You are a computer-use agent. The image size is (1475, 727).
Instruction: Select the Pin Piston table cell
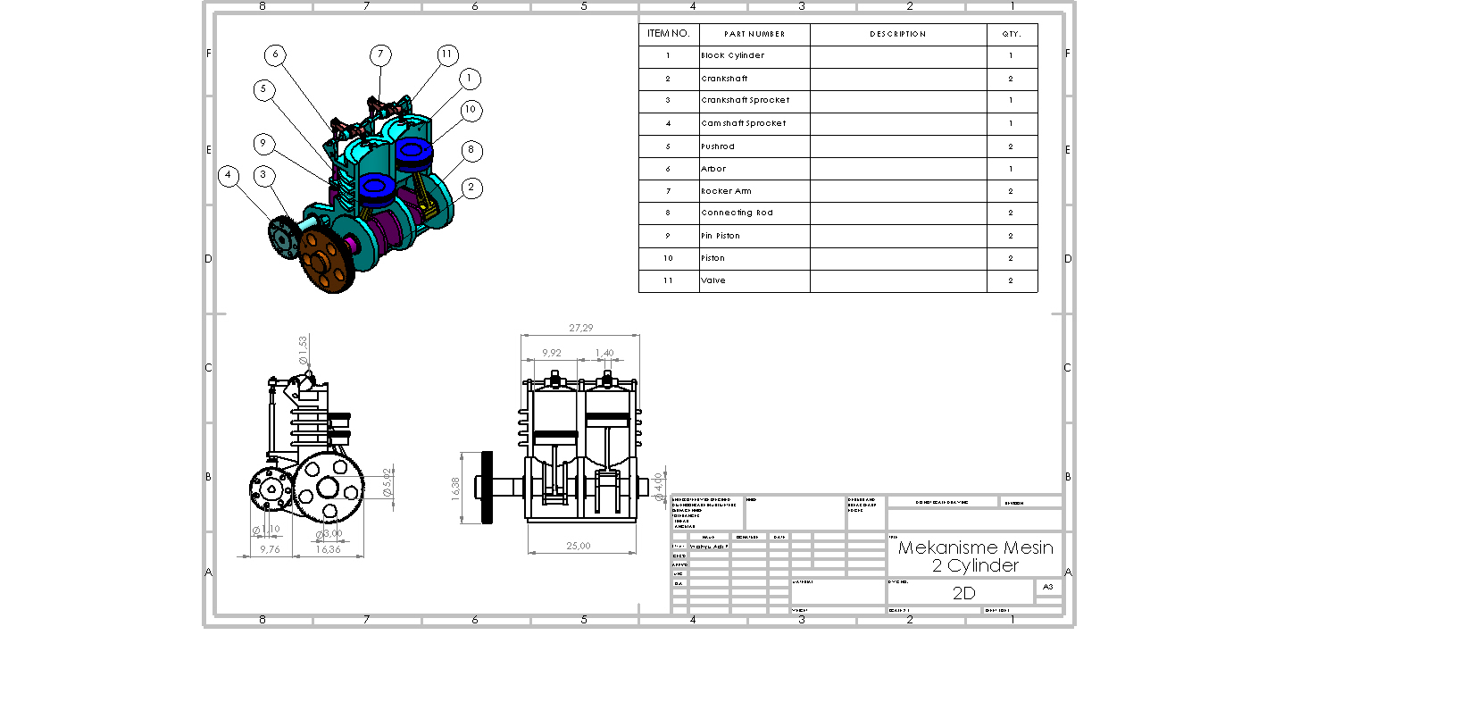(x=754, y=236)
